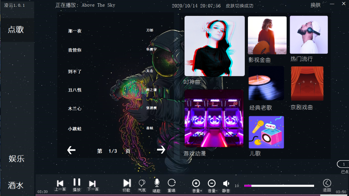The width and height of the screenshot is (349, 196).
Task: Click the now playing title Above The Sky
Action: point(98,5)
